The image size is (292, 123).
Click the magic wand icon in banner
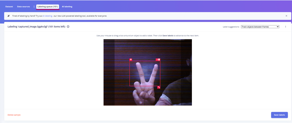coord(9,16)
